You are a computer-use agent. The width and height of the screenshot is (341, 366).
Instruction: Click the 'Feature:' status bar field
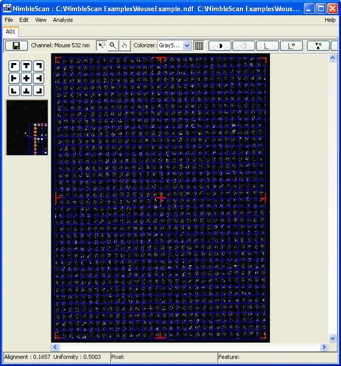coord(277,357)
